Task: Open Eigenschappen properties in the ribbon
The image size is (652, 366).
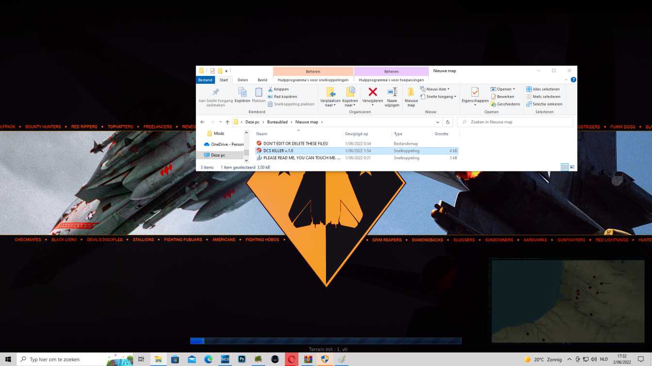Action: tap(475, 92)
